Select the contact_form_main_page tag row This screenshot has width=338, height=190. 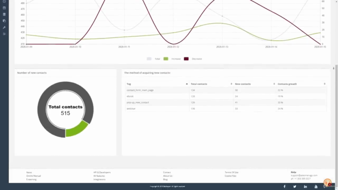click(226, 90)
